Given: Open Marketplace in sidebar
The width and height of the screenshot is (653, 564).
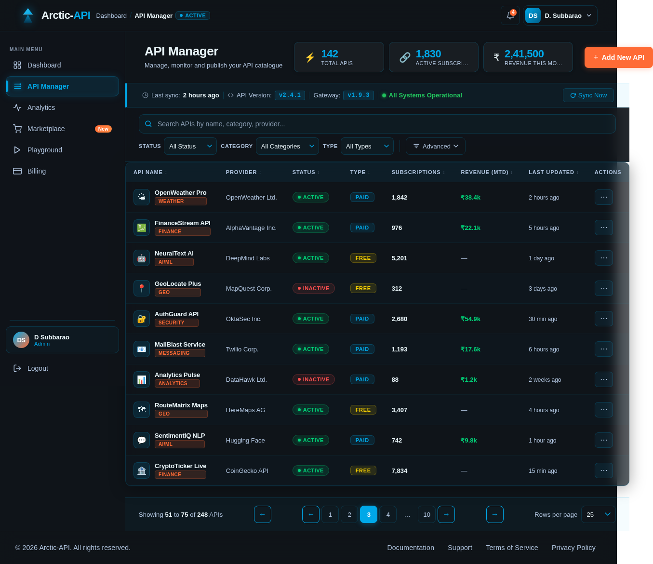Looking at the screenshot, I should 62,129.
